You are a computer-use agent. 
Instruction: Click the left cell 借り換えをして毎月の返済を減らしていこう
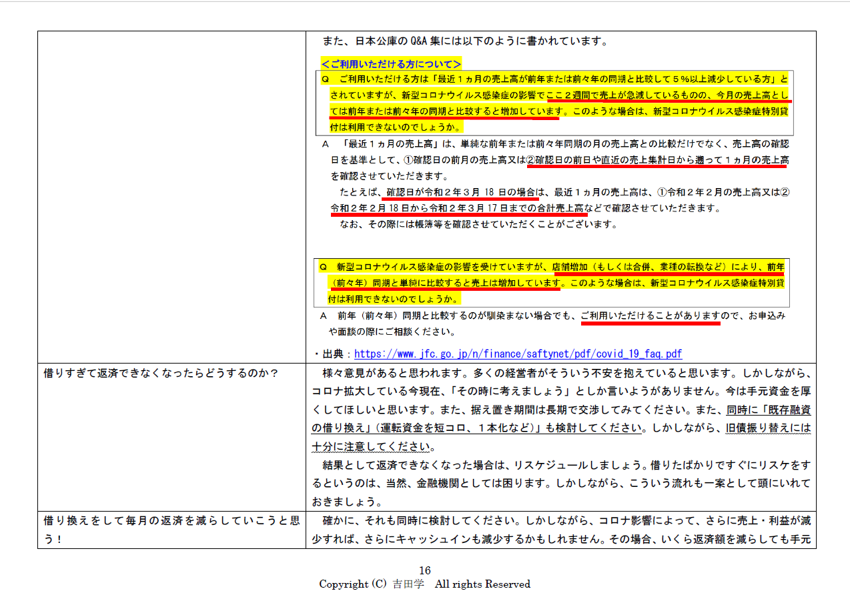point(171,521)
